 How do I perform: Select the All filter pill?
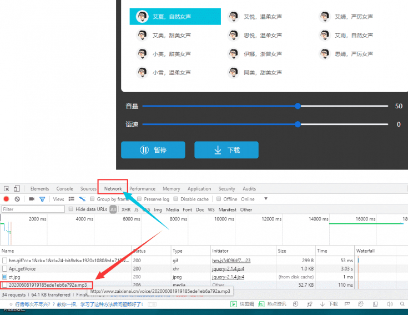113,209
